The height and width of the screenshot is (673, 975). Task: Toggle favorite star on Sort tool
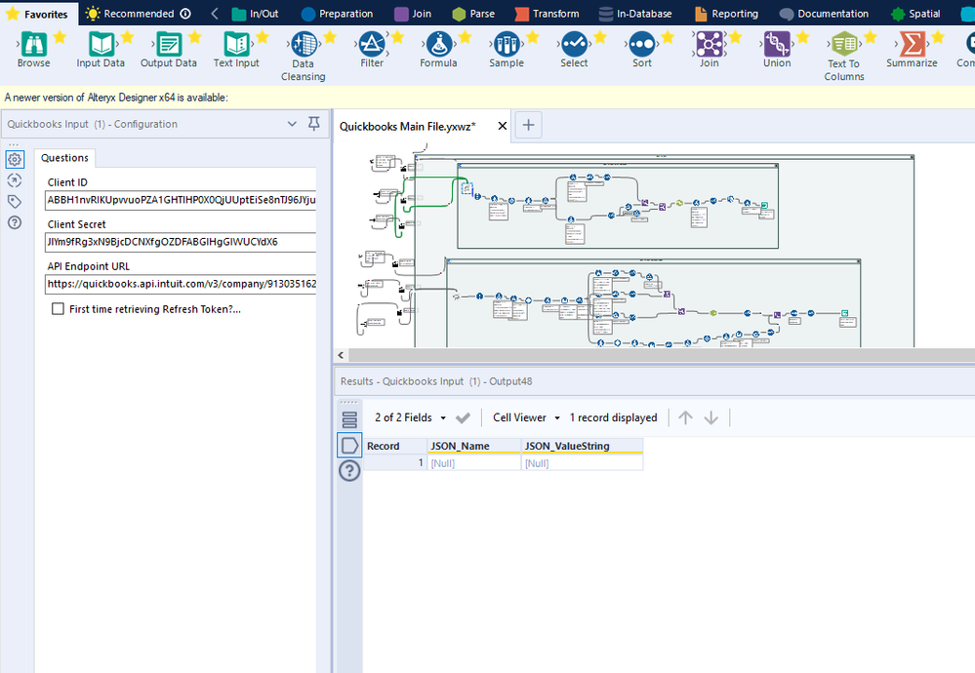click(x=668, y=38)
